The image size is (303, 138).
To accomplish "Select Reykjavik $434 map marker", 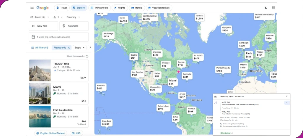I will click(x=227, y=29).
